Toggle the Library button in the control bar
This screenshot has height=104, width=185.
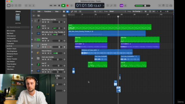pyautogui.click(x=9, y=5)
